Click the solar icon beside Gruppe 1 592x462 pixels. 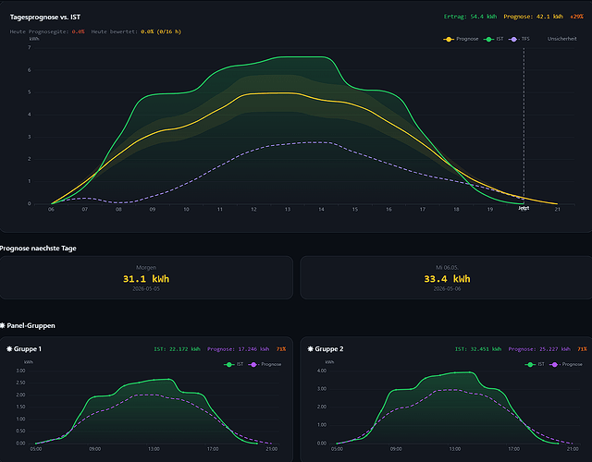[x=9, y=349]
